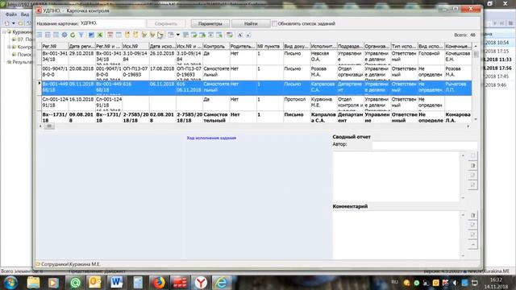Viewport: 516px width, 290px height.
Task: Focus the Автор field in Сводный отчет
Action: tap(425, 145)
